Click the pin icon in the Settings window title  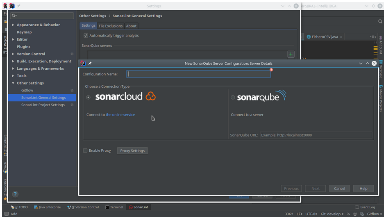click(x=18, y=6)
